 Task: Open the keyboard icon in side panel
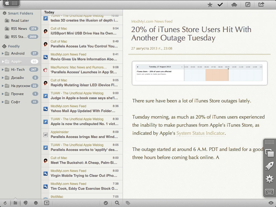pyautogui.click(x=269, y=192)
